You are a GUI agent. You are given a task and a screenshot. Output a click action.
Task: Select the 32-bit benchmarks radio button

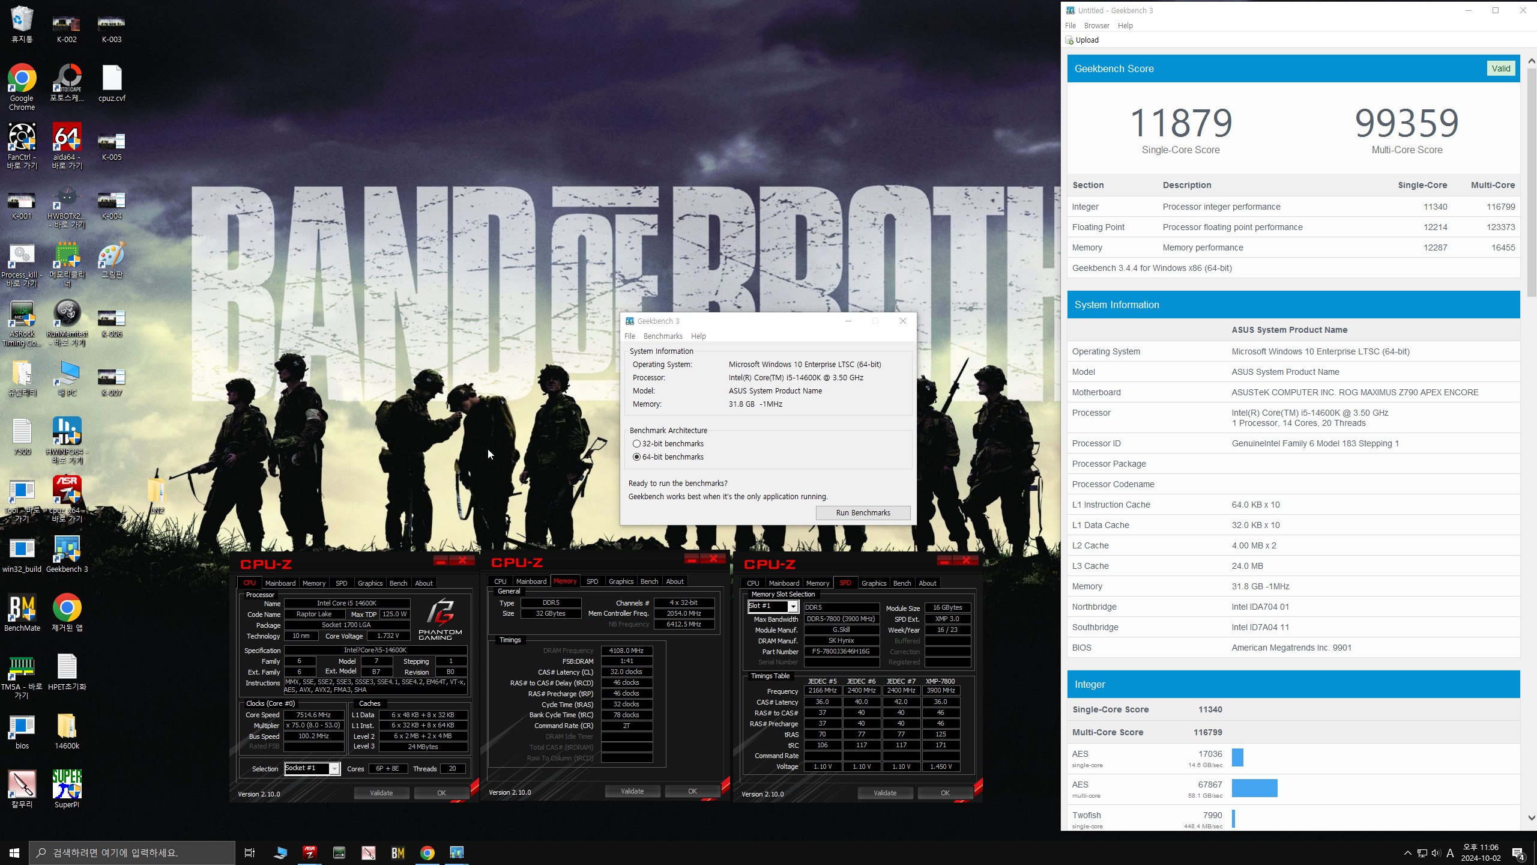(636, 443)
